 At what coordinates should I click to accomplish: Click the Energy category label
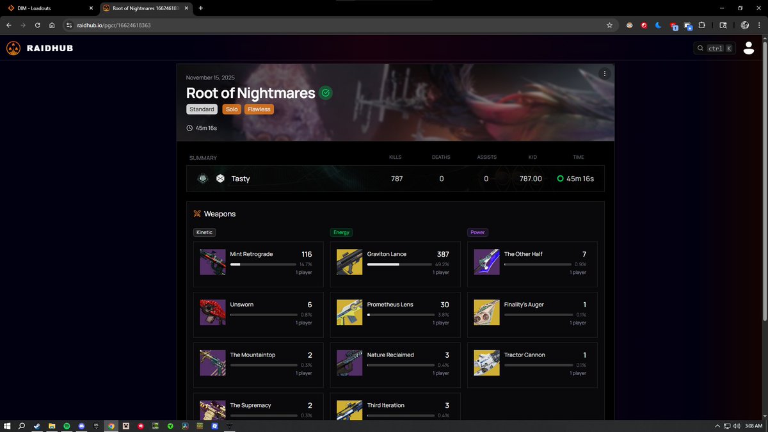click(341, 232)
